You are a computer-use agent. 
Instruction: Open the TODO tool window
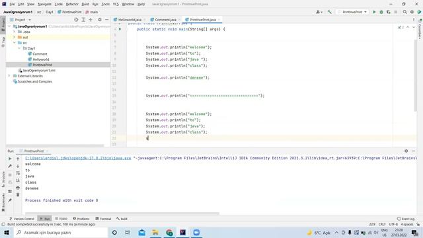[x=61, y=219]
